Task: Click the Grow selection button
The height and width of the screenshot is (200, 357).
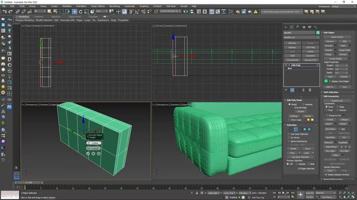Action: tap(308, 149)
